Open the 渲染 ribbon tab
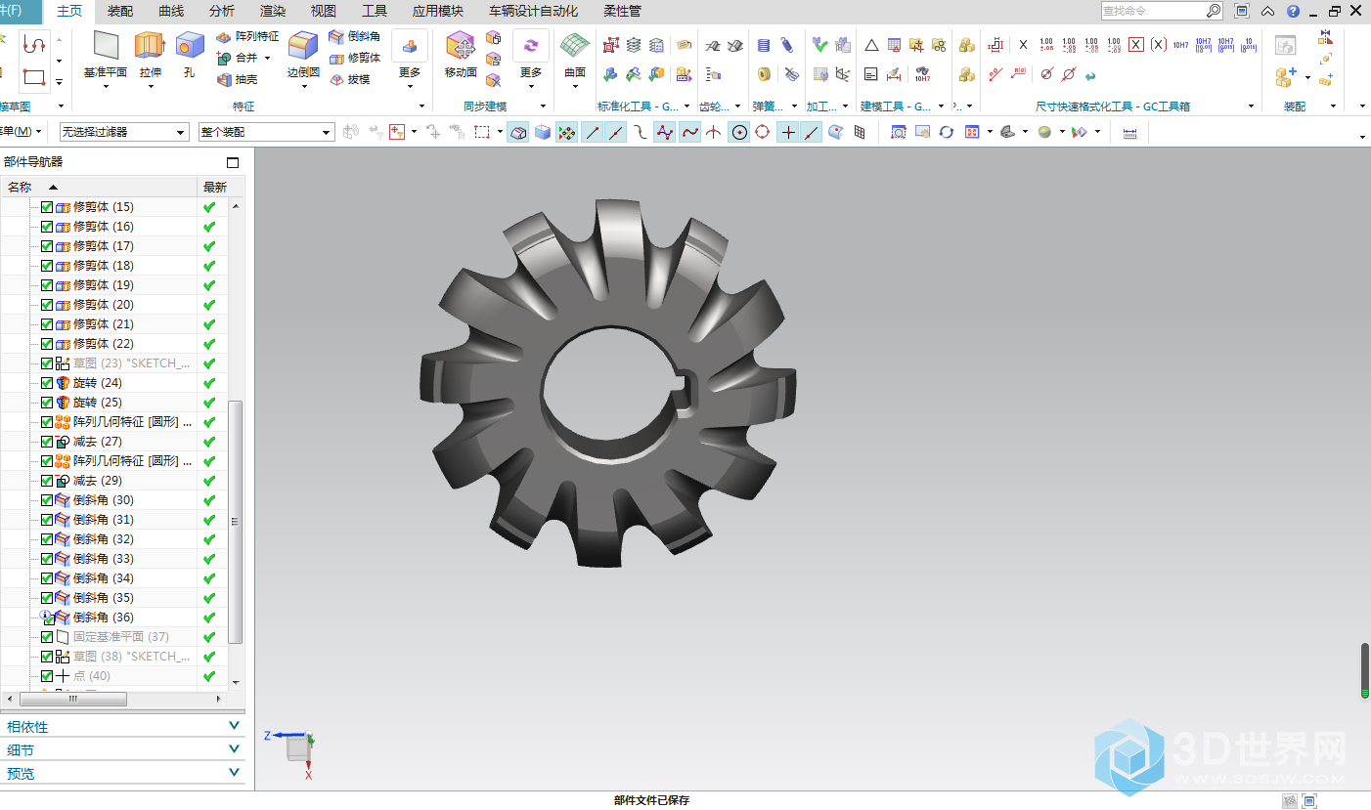 coord(273,12)
